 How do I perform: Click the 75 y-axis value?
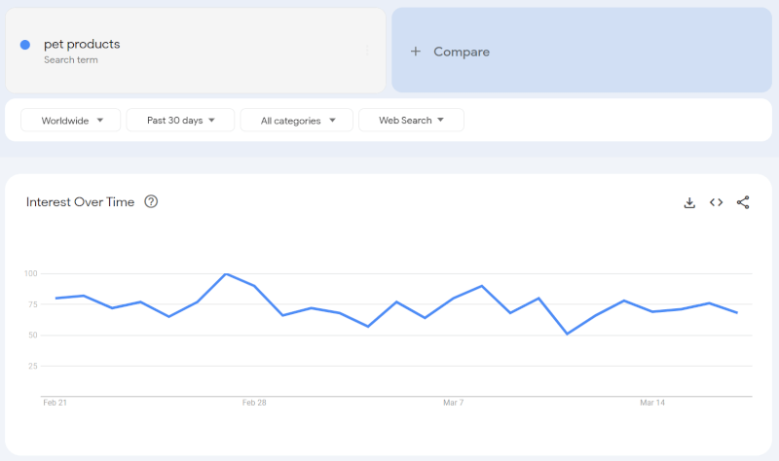pos(33,304)
